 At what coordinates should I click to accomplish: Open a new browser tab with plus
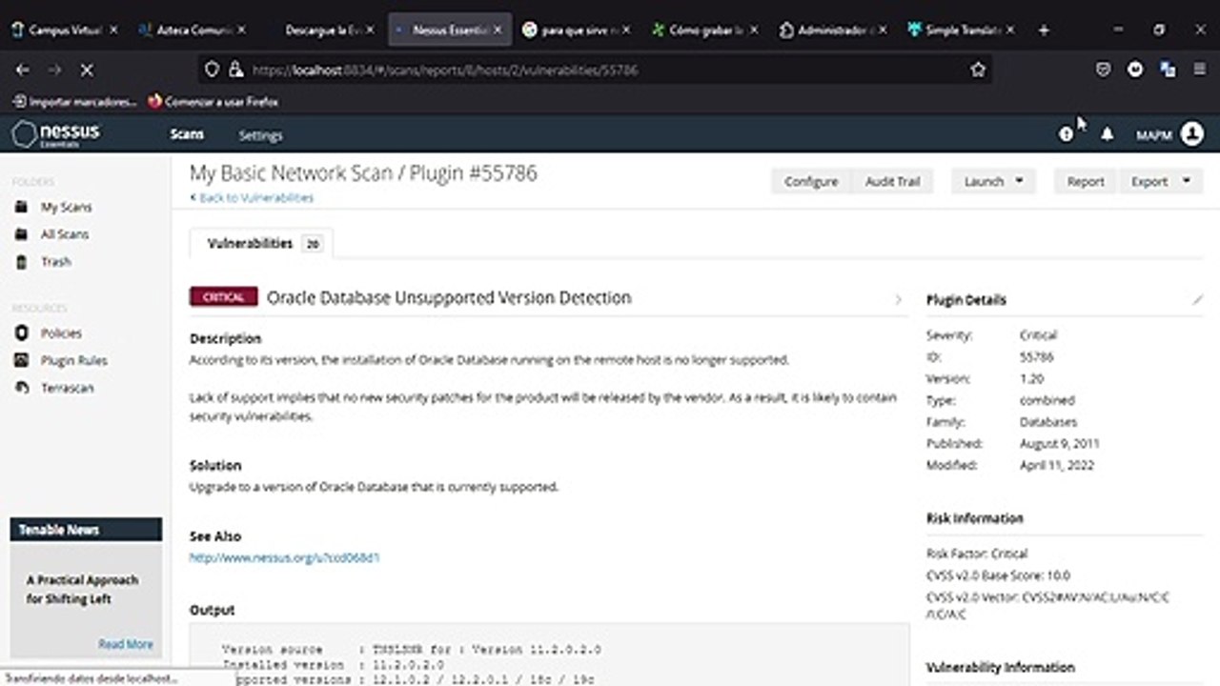coord(1044,30)
